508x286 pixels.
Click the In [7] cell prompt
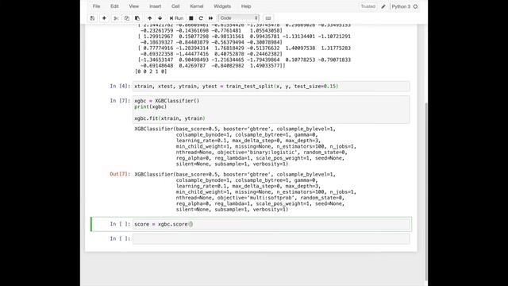point(120,101)
